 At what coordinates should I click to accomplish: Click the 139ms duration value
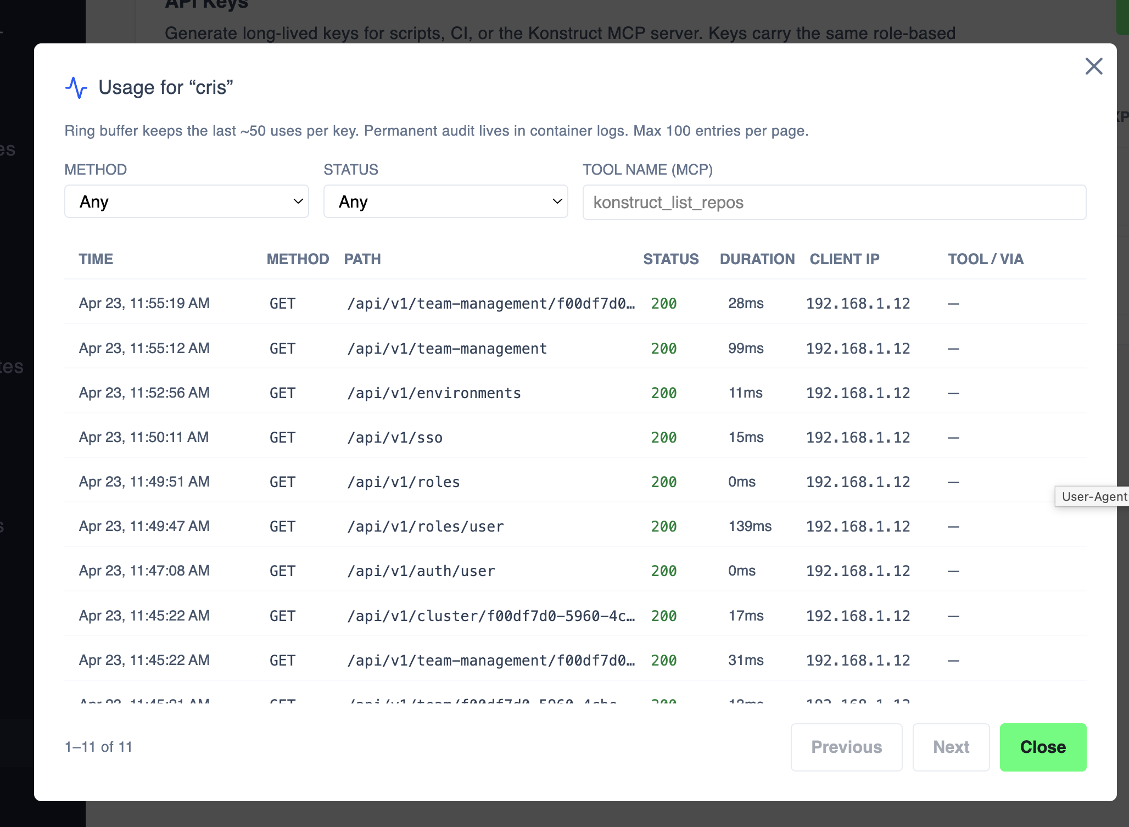[x=750, y=526]
